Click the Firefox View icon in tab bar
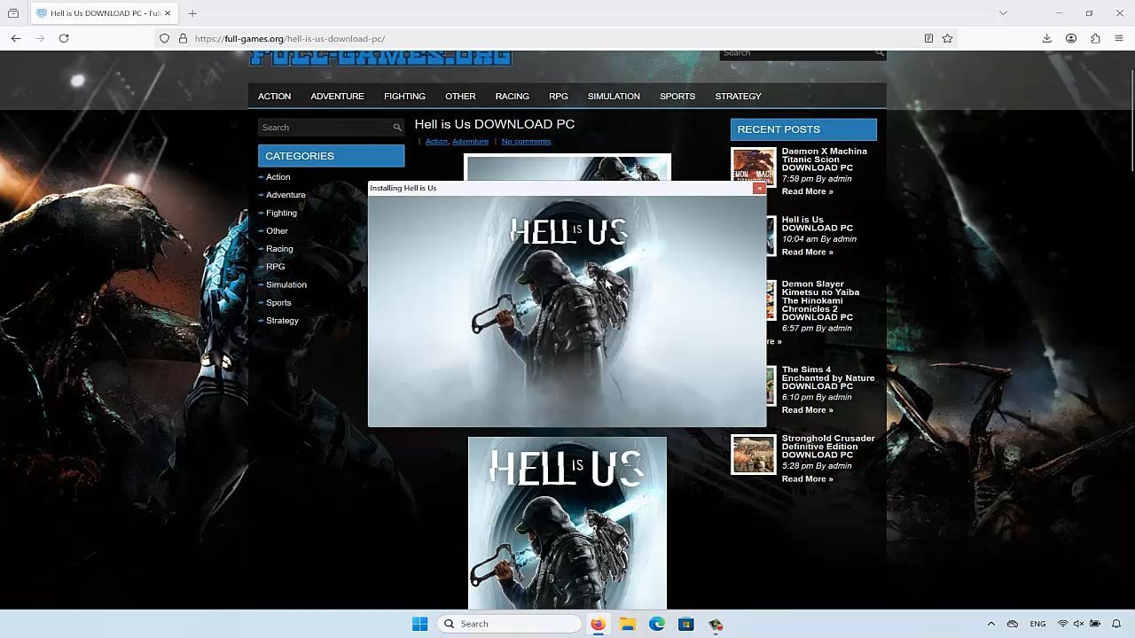1135x638 pixels. [13, 13]
